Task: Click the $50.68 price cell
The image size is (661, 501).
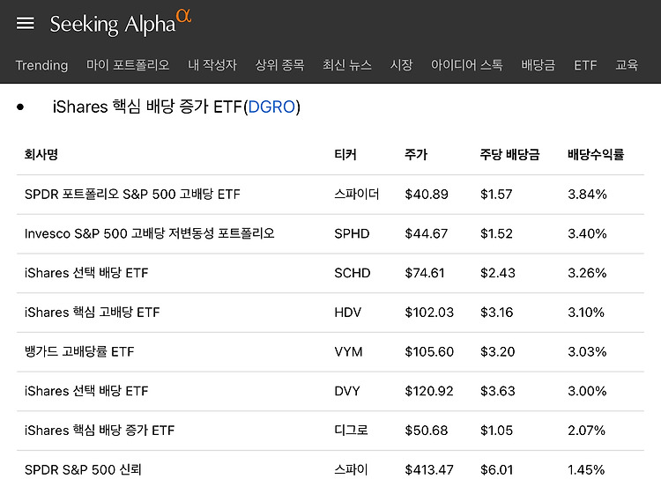Action: [427, 431]
